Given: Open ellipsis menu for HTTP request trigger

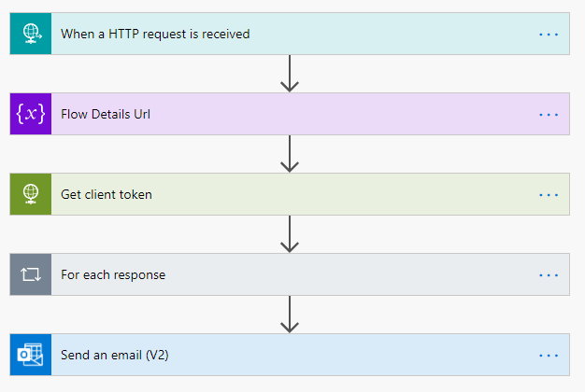Looking at the screenshot, I should (x=549, y=35).
